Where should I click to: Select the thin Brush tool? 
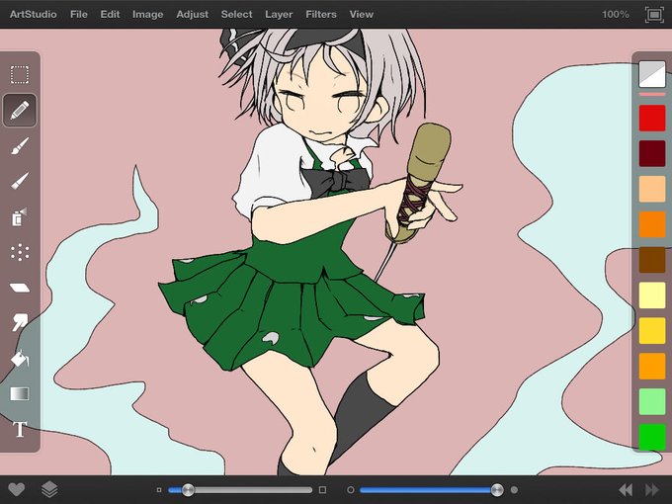tap(20, 181)
